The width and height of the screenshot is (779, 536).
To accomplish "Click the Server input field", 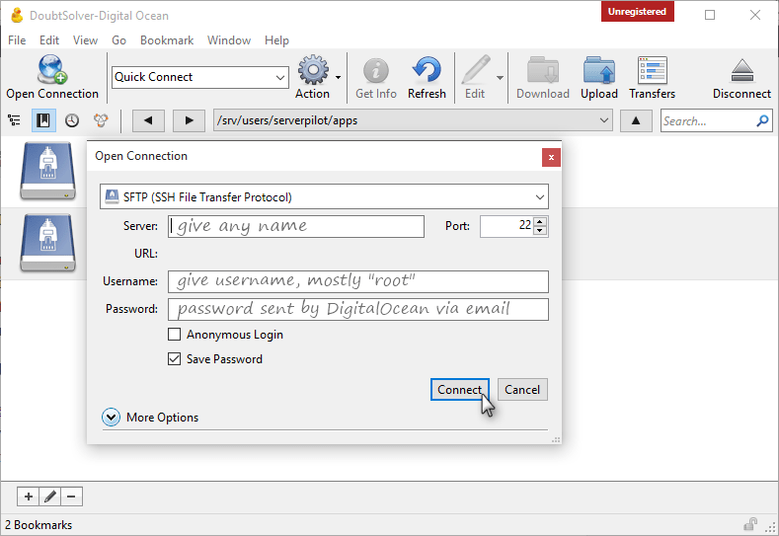I will tap(296, 226).
